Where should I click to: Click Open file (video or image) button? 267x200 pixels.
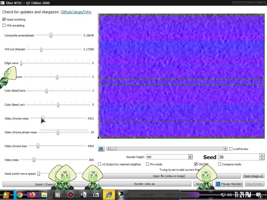pos(169,176)
